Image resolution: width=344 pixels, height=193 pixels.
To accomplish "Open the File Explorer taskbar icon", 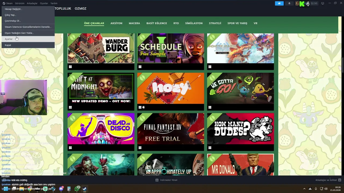I will [21, 189].
